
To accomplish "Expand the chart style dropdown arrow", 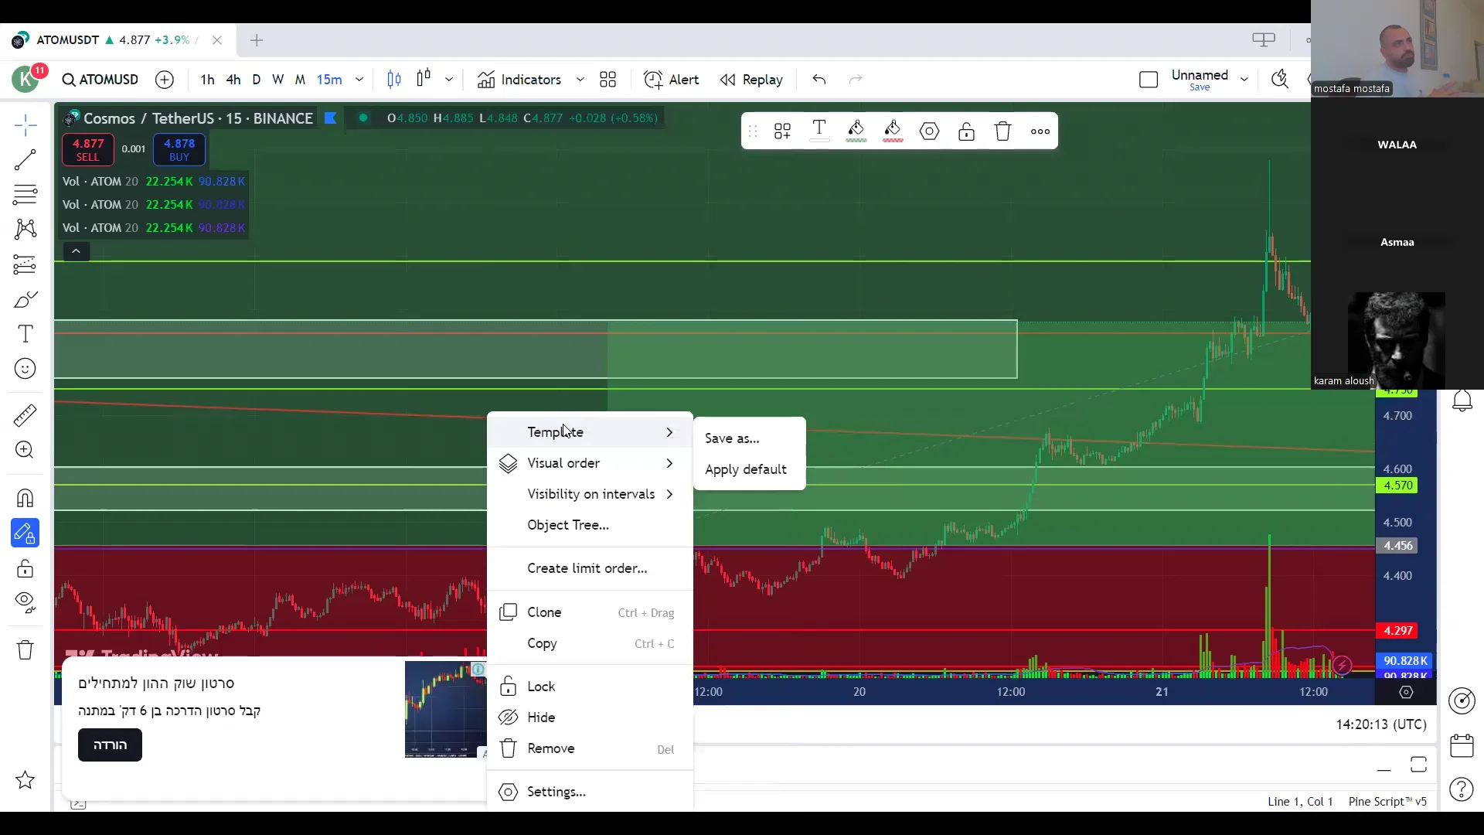I will pyautogui.click(x=448, y=80).
